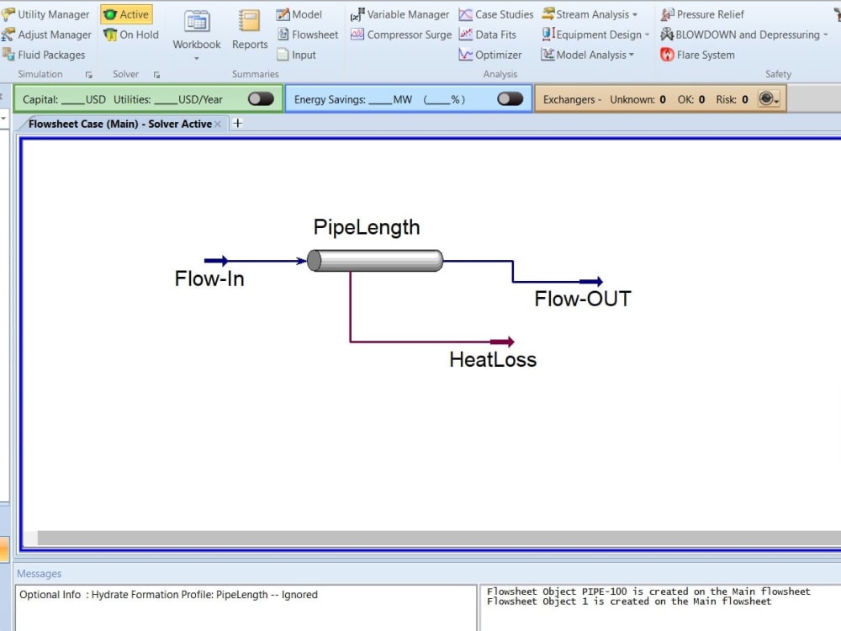Click the Exchangers Unknown count
This screenshot has width=841, height=631.
click(663, 99)
